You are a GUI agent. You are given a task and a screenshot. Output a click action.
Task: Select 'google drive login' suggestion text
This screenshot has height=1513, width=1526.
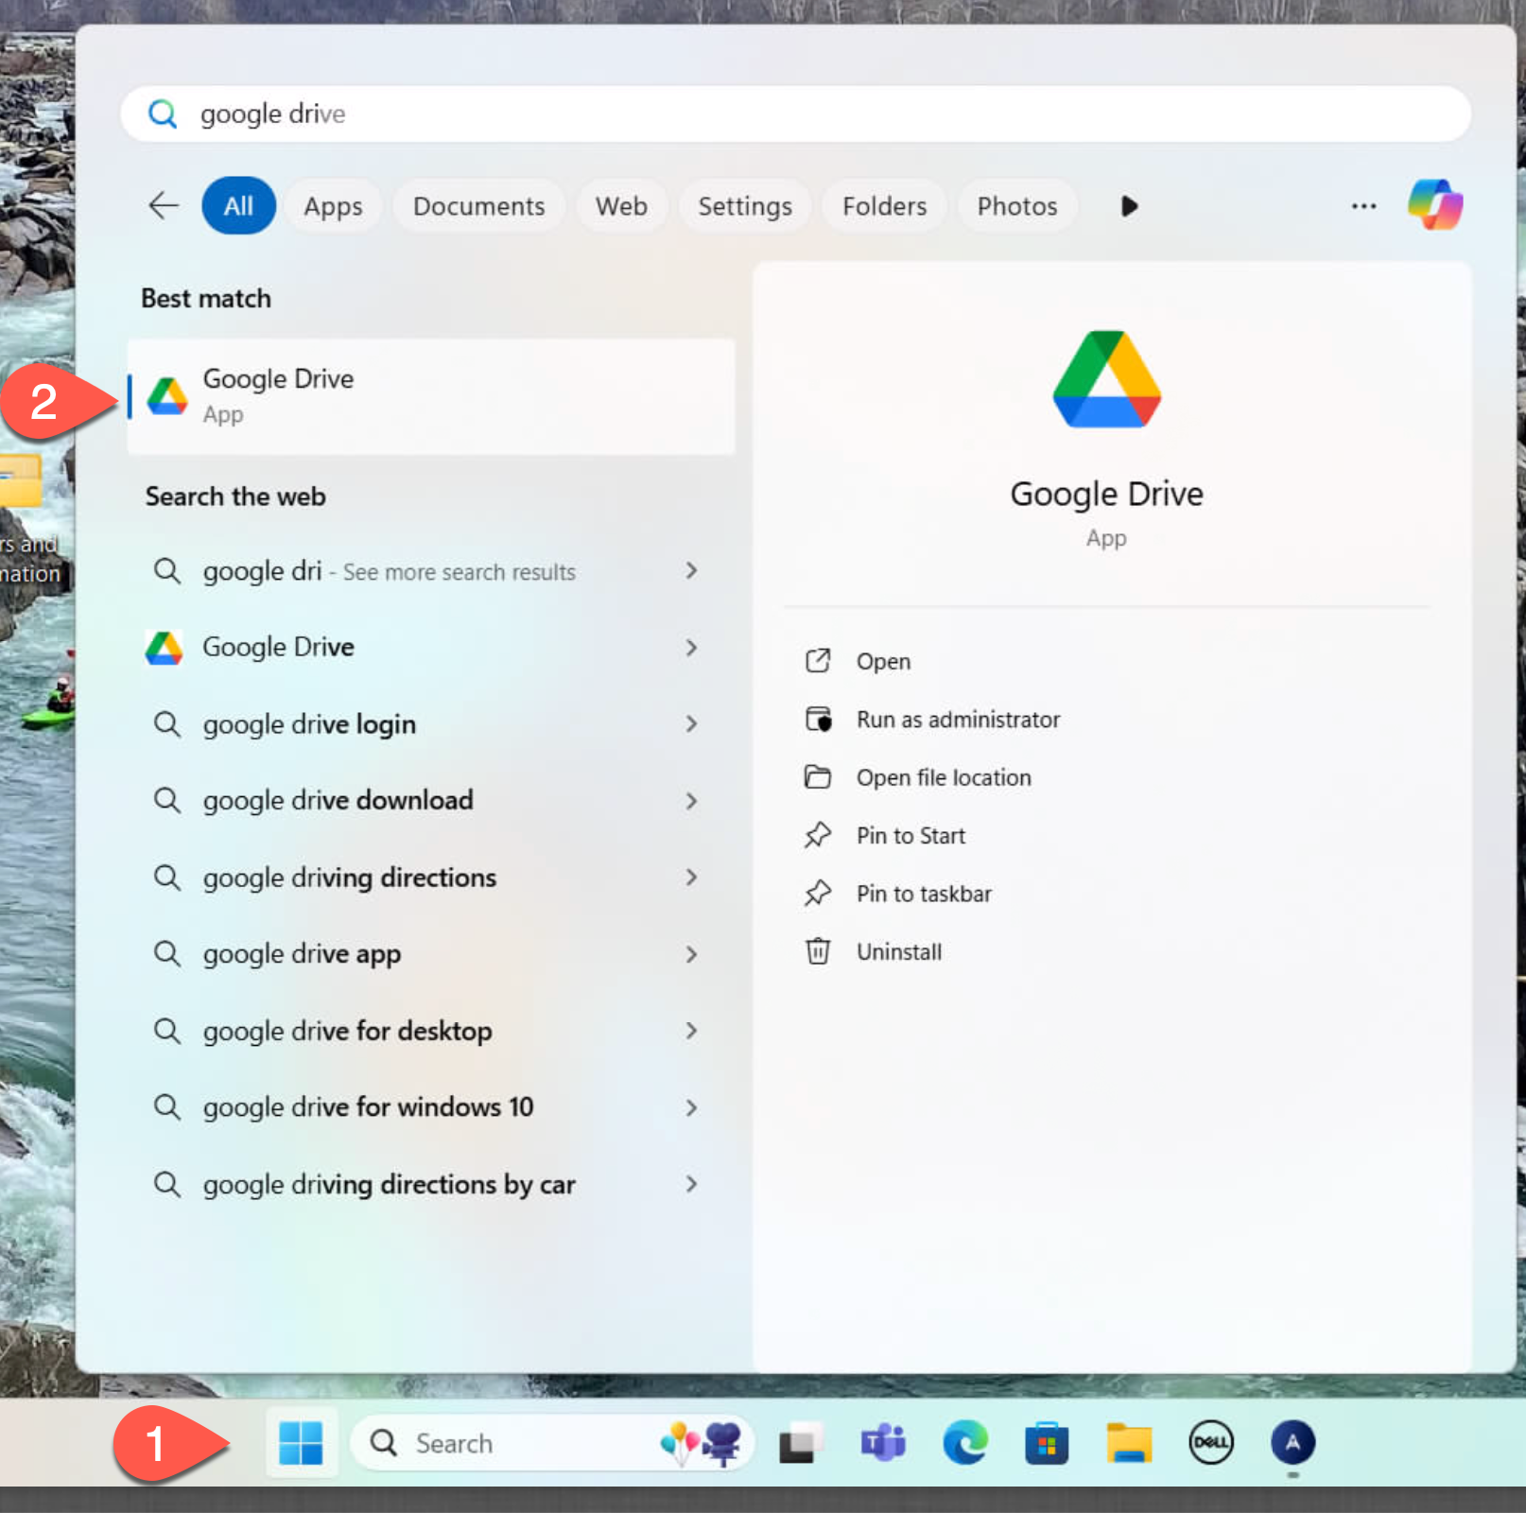309,724
